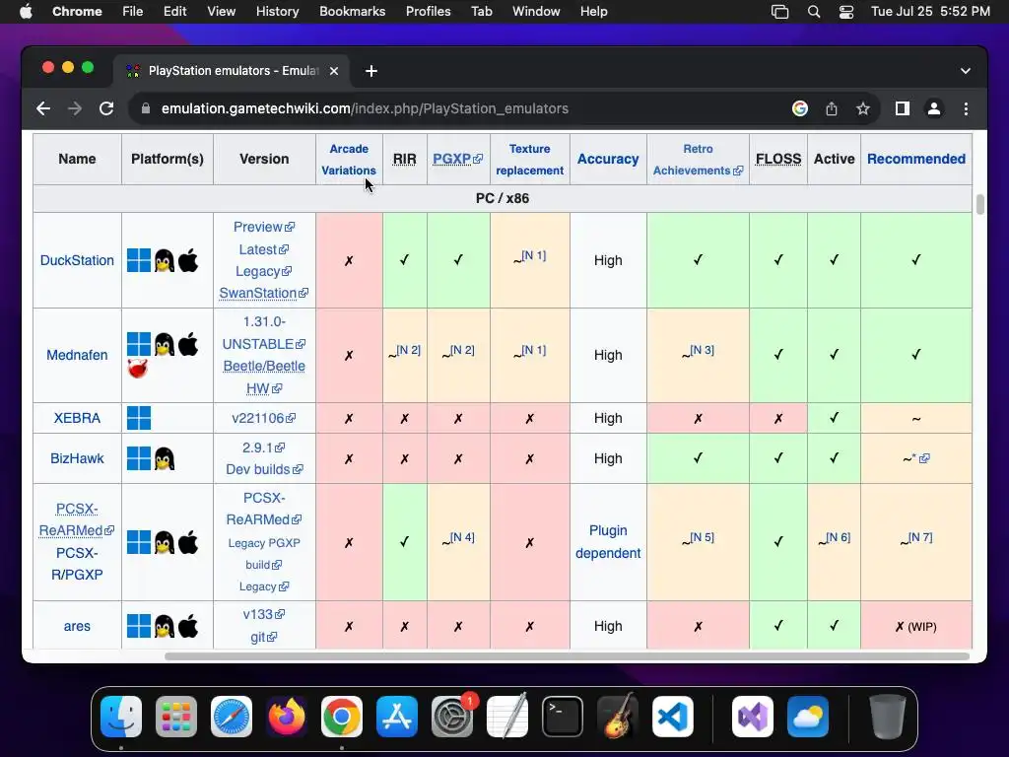The width and height of the screenshot is (1009, 757).
Task: Open the DuckStation wiki link
Action: [77, 260]
